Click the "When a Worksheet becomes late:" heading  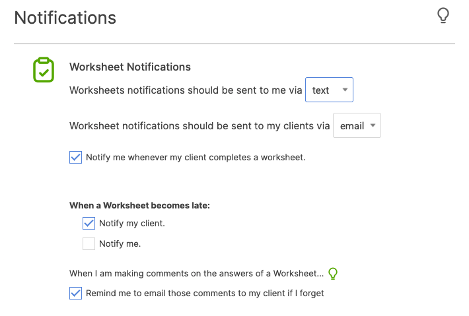pos(139,205)
